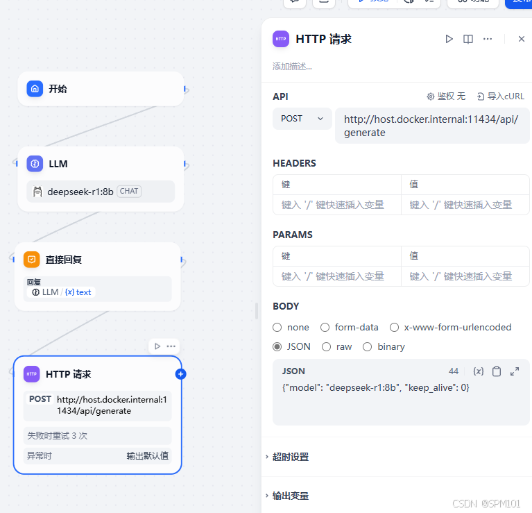This screenshot has width=532, height=513.
Task: Edit the JSON body text
Action: pos(401,402)
